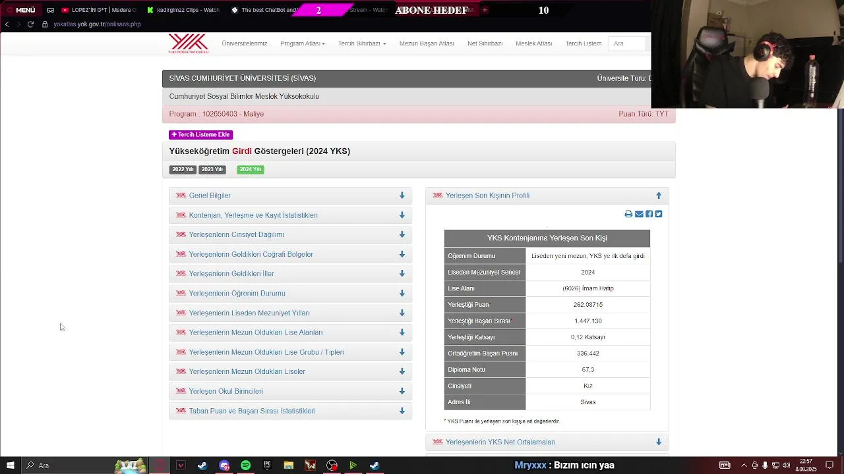The image size is (844, 474).
Task: Click the Program : 102650403 - Maliye text
Action: click(x=216, y=114)
